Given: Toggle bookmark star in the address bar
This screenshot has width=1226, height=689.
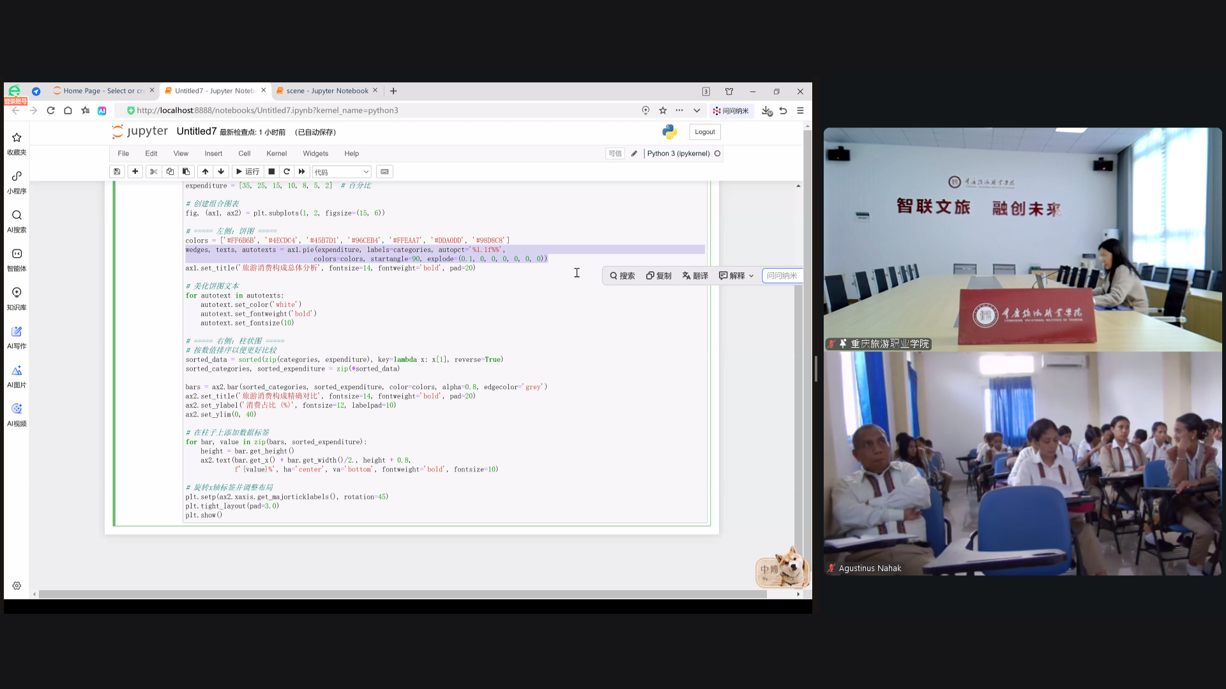Looking at the screenshot, I should point(663,110).
